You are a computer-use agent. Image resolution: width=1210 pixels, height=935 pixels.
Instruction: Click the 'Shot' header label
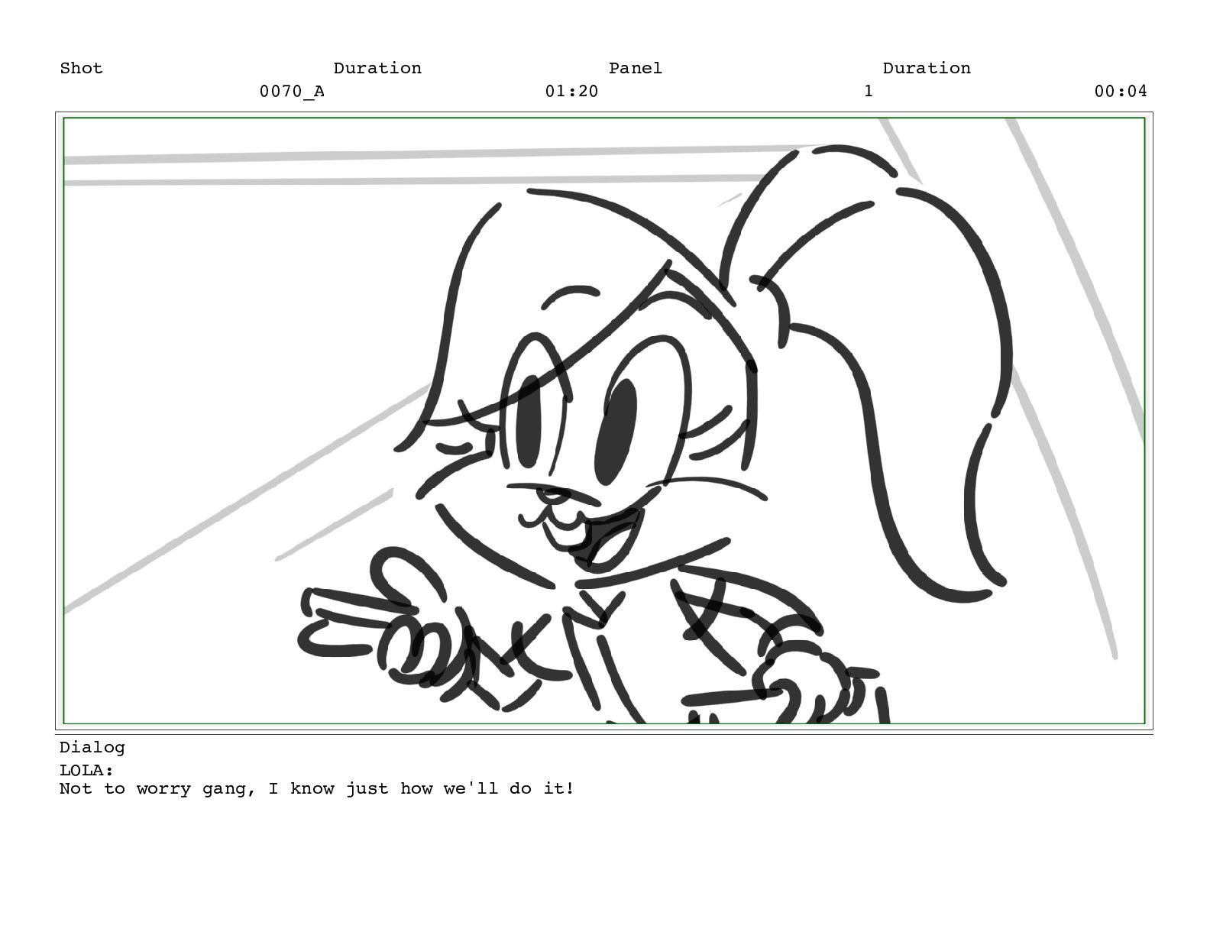[81, 68]
